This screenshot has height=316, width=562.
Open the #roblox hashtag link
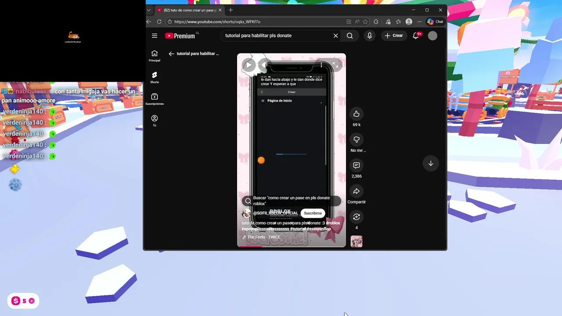pyautogui.click(x=333, y=223)
